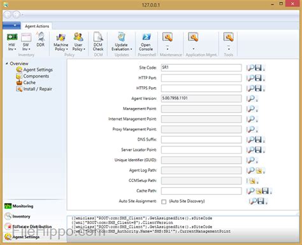Select Agent Settings tree item
This screenshot has height=245, width=302.
click(x=38, y=69)
